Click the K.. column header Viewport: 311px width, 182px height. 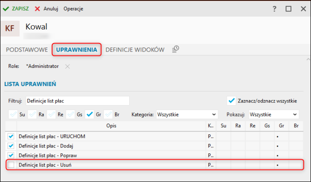coord(211,126)
